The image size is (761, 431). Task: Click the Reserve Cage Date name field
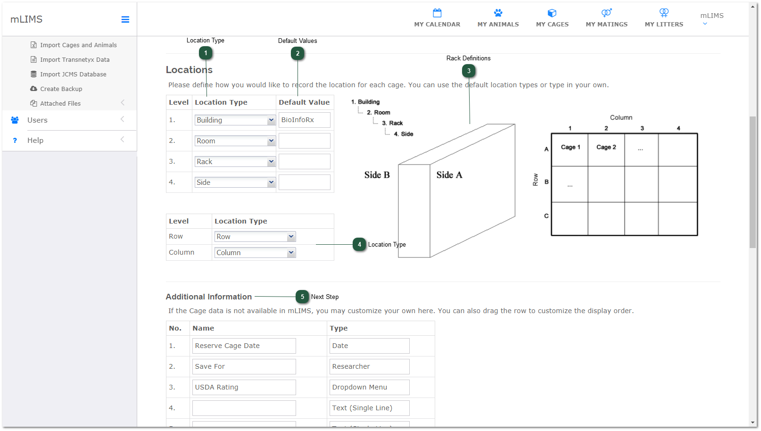click(244, 346)
